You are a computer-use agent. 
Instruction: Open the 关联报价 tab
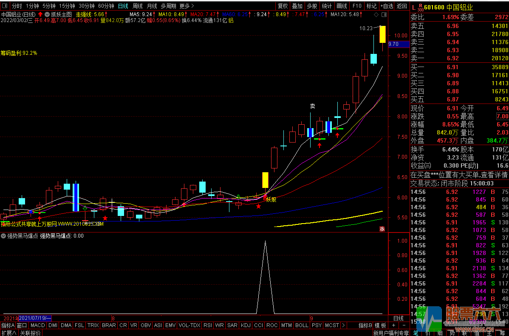click(x=31, y=333)
